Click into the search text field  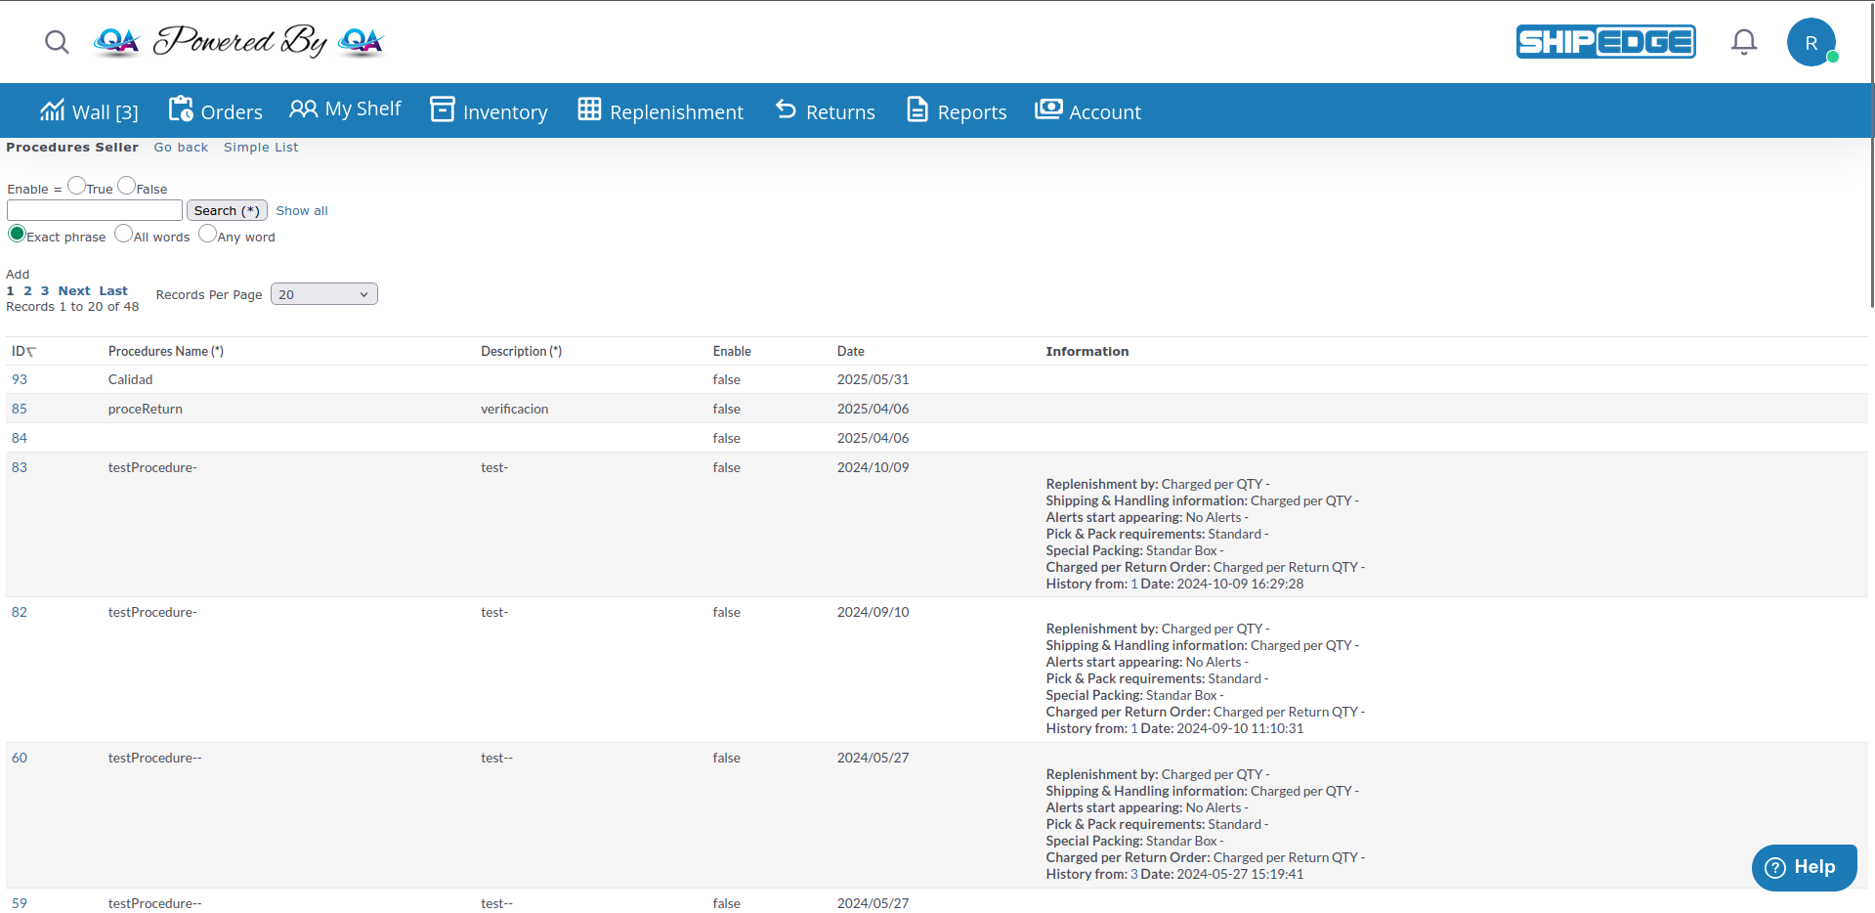point(95,210)
